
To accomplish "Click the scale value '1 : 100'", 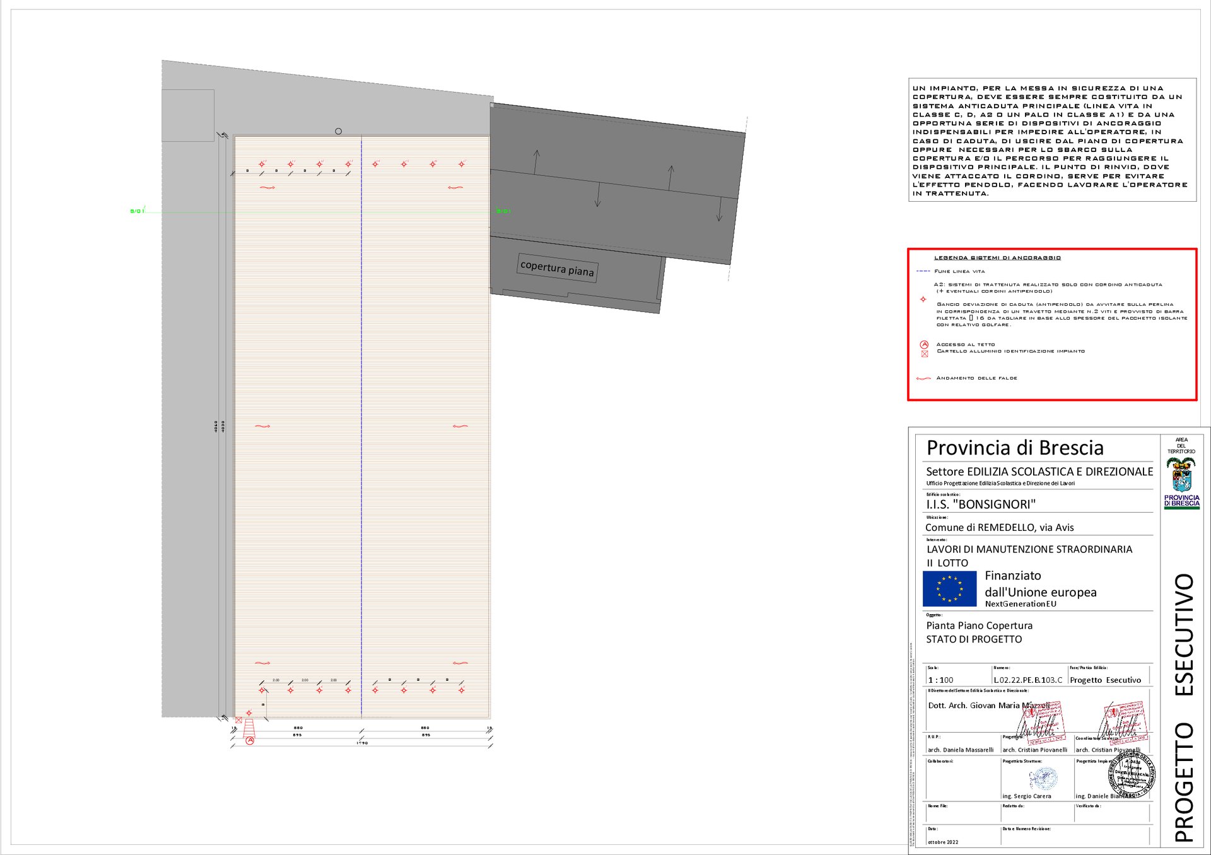I will tap(940, 680).
